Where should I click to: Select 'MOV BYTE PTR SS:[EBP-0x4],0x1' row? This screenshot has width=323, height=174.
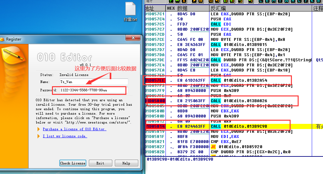(x=248, y=55)
